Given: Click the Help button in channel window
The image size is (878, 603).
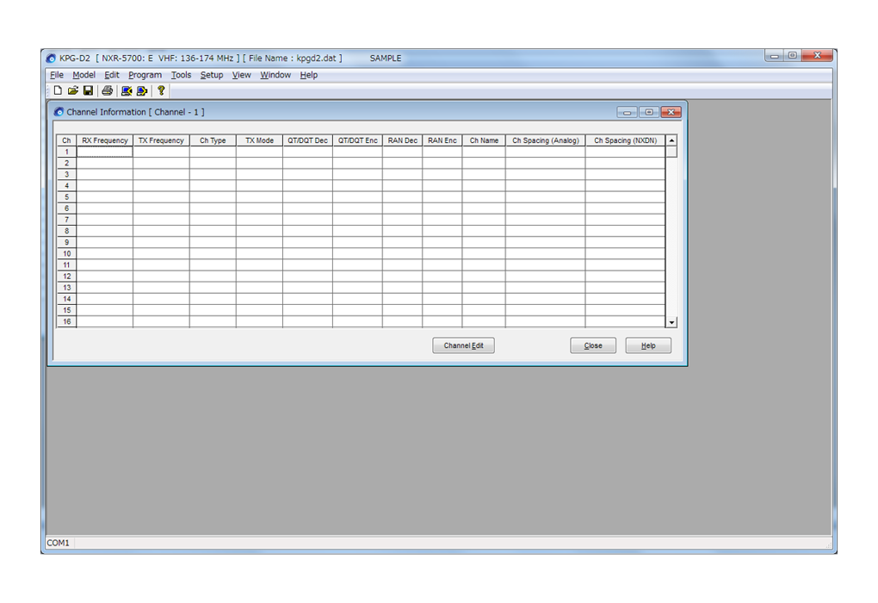Looking at the screenshot, I should pyautogui.click(x=648, y=345).
